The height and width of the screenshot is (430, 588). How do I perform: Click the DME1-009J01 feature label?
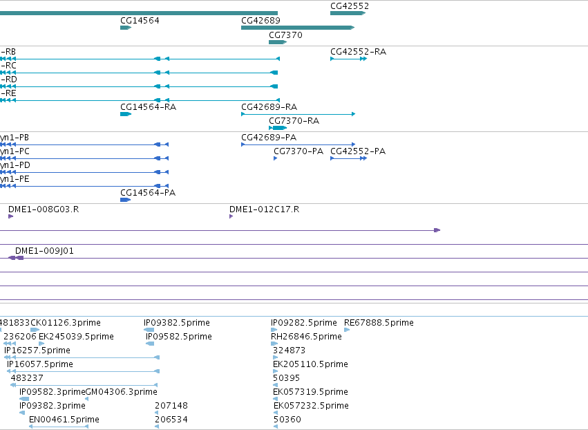pyautogui.click(x=44, y=251)
